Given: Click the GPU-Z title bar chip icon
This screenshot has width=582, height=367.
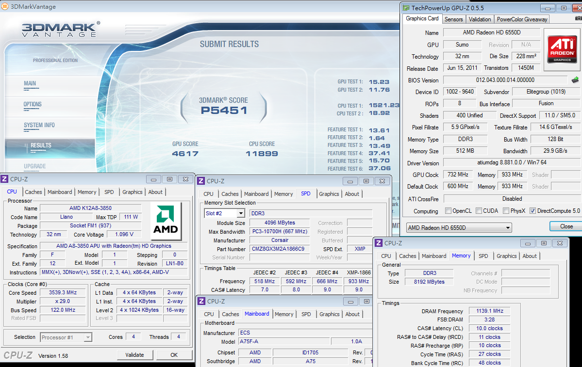Looking at the screenshot, I should [406, 8].
